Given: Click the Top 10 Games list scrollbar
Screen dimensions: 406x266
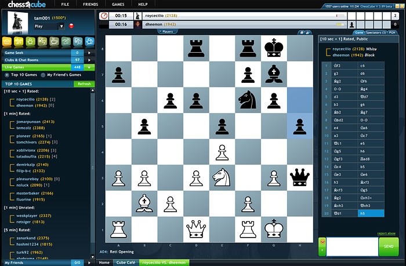Looking at the screenshot, I should coord(92,167).
